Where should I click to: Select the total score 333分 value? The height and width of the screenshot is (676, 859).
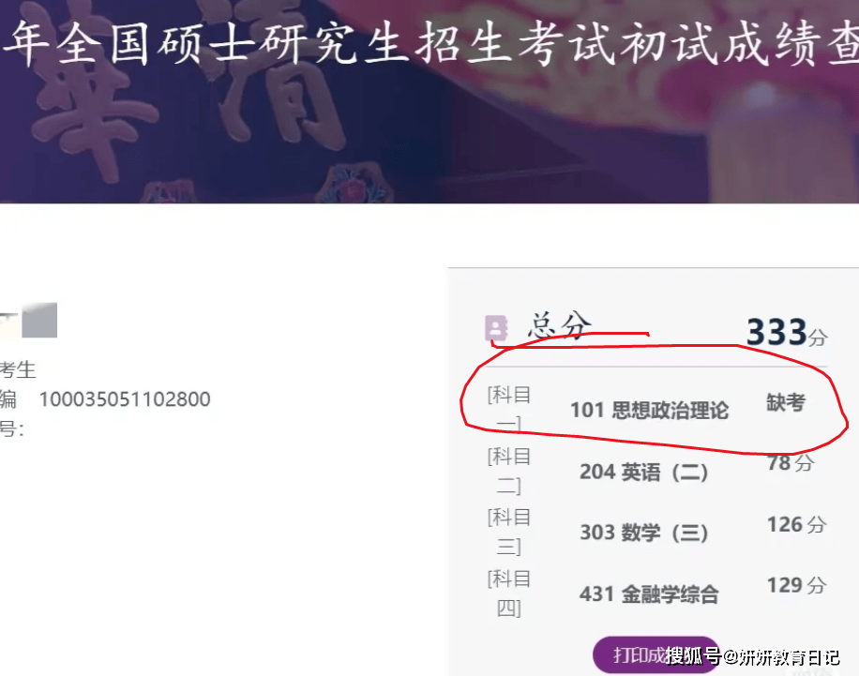point(787,332)
